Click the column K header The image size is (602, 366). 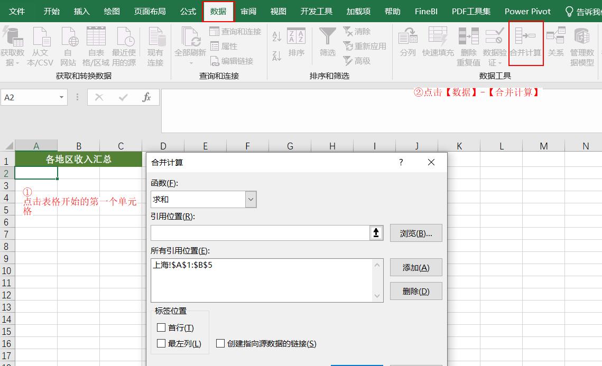point(459,146)
